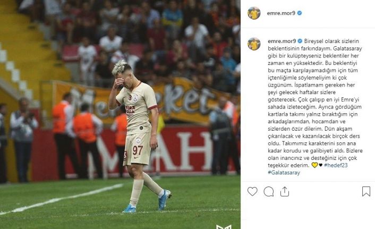Open emre.mor9 username link in the caption
This screenshot has width=375, height=229.
(x=282, y=41)
